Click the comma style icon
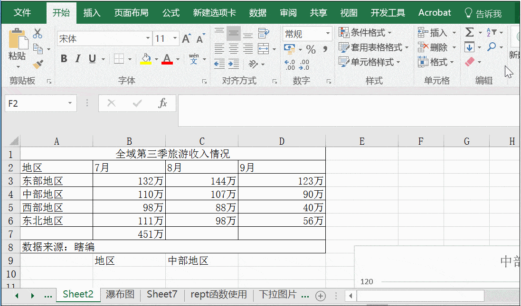Image resolution: width=521 pixels, height=306 pixels. tap(325, 48)
